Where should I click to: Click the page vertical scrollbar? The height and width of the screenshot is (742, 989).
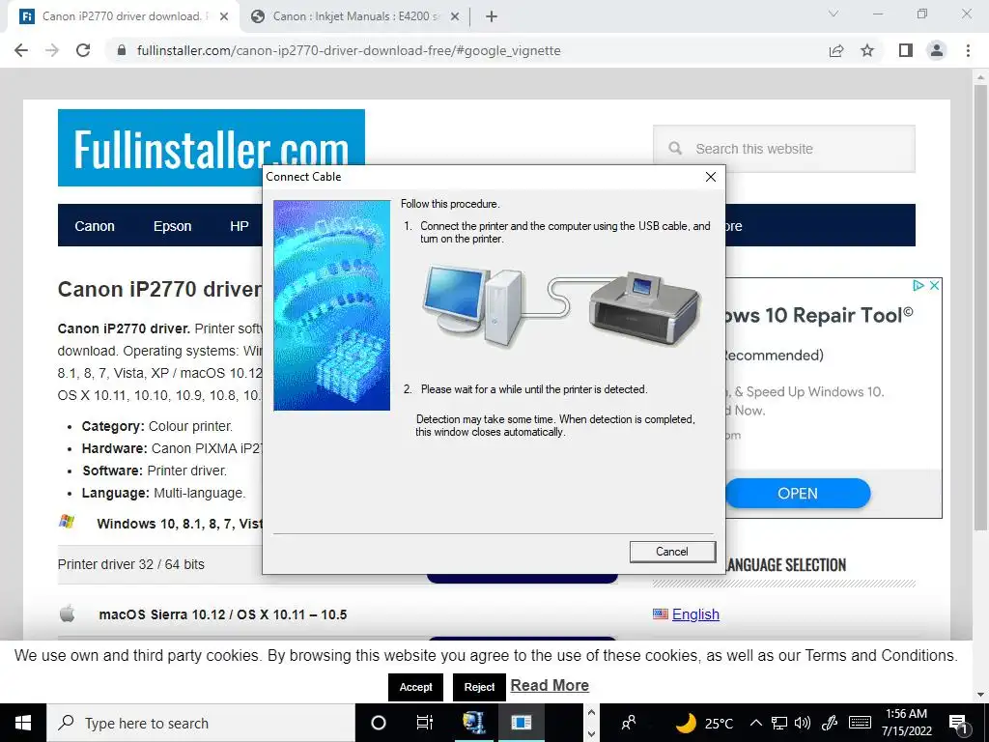[x=980, y=309]
